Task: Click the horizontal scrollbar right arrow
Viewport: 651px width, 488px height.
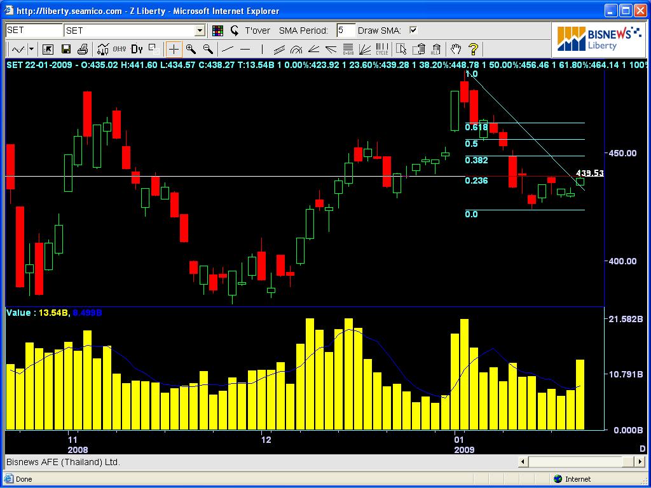Action: 640,461
